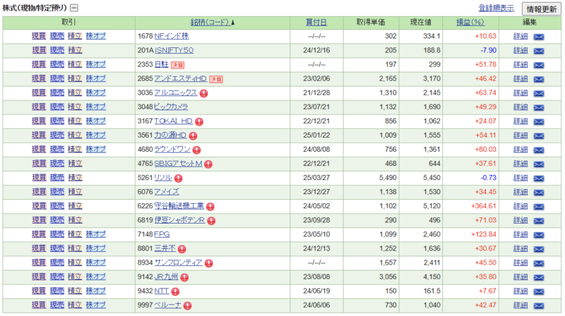Click the red alert icon next to 三井不
565x316 pixels.
(182, 249)
